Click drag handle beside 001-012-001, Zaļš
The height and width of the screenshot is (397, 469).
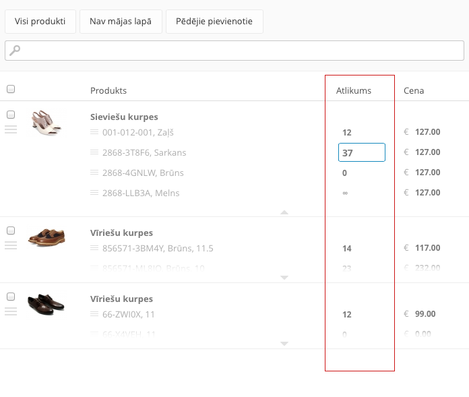pyautogui.click(x=94, y=132)
